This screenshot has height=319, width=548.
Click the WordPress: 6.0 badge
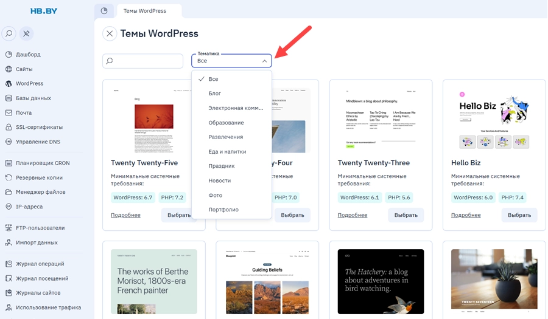pyautogui.click(x=473, y=197)
